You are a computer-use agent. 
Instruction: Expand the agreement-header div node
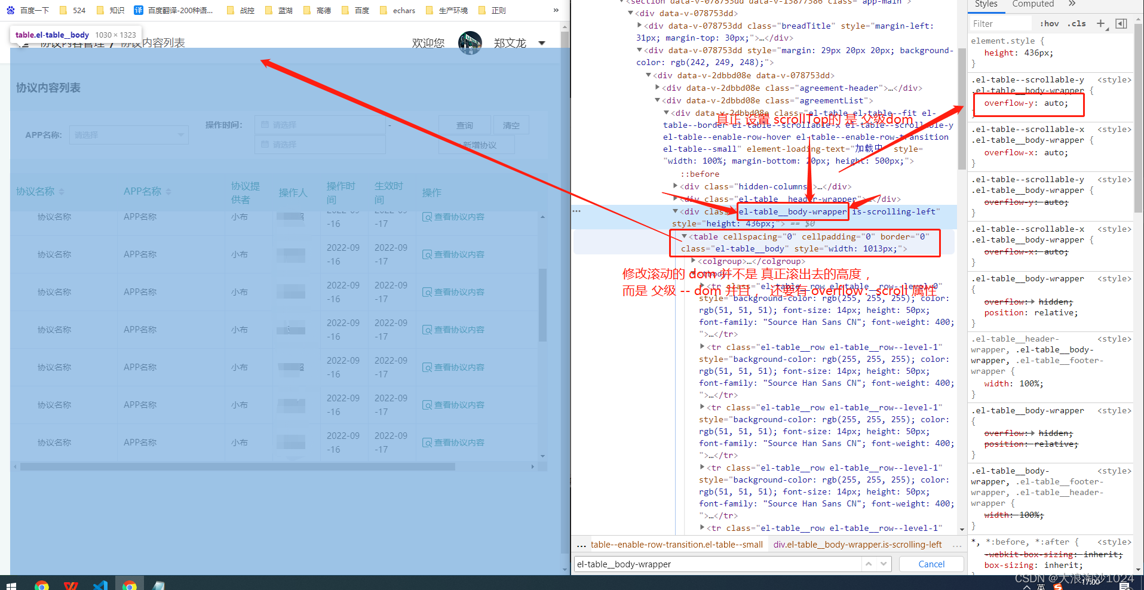point(658,88)
